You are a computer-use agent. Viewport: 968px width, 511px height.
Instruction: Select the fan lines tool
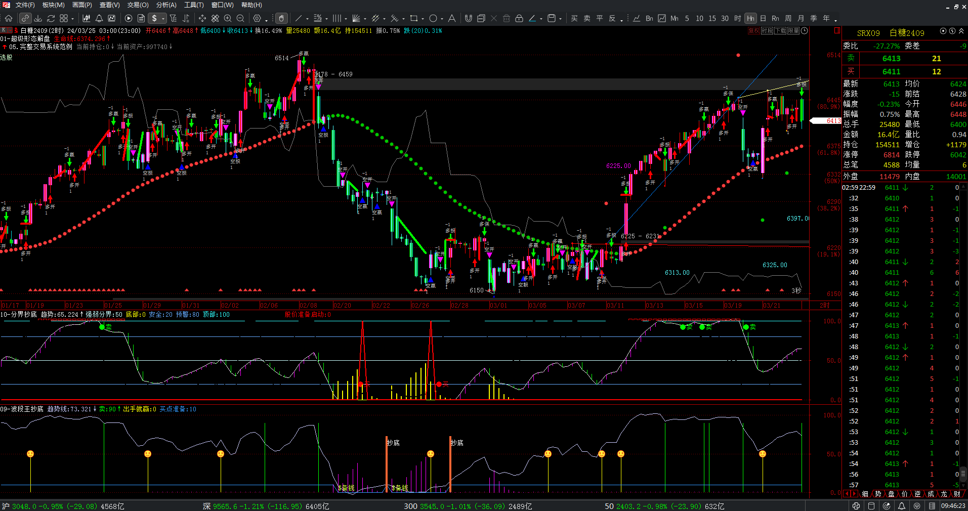(x=356, y=18)
